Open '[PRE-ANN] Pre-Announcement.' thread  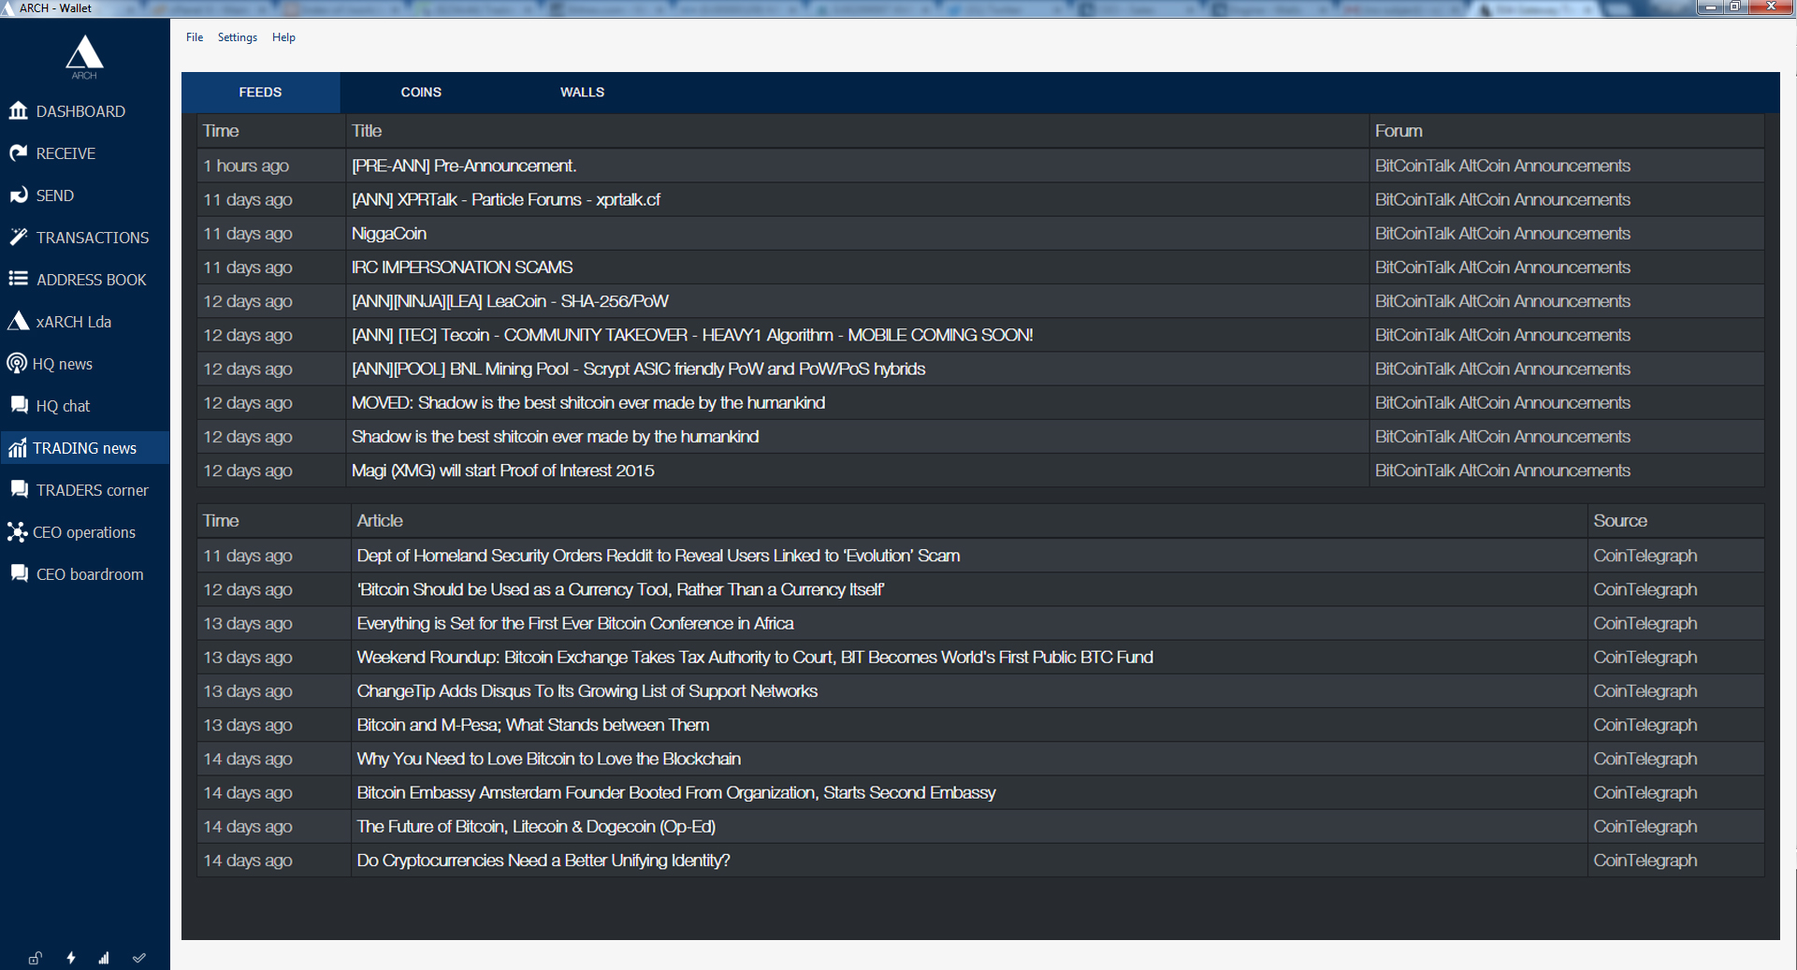point(464,166)
